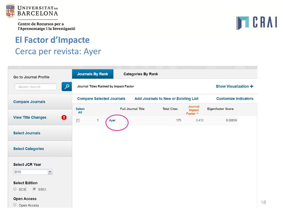The width and height of the screenshot is (283, 212).
Task: Click the magnifier search button
Action: (x=67, y=86)
